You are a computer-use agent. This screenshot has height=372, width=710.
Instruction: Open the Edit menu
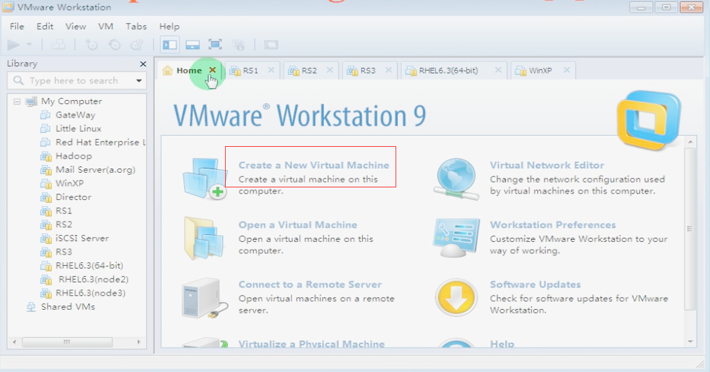point(45,27)
